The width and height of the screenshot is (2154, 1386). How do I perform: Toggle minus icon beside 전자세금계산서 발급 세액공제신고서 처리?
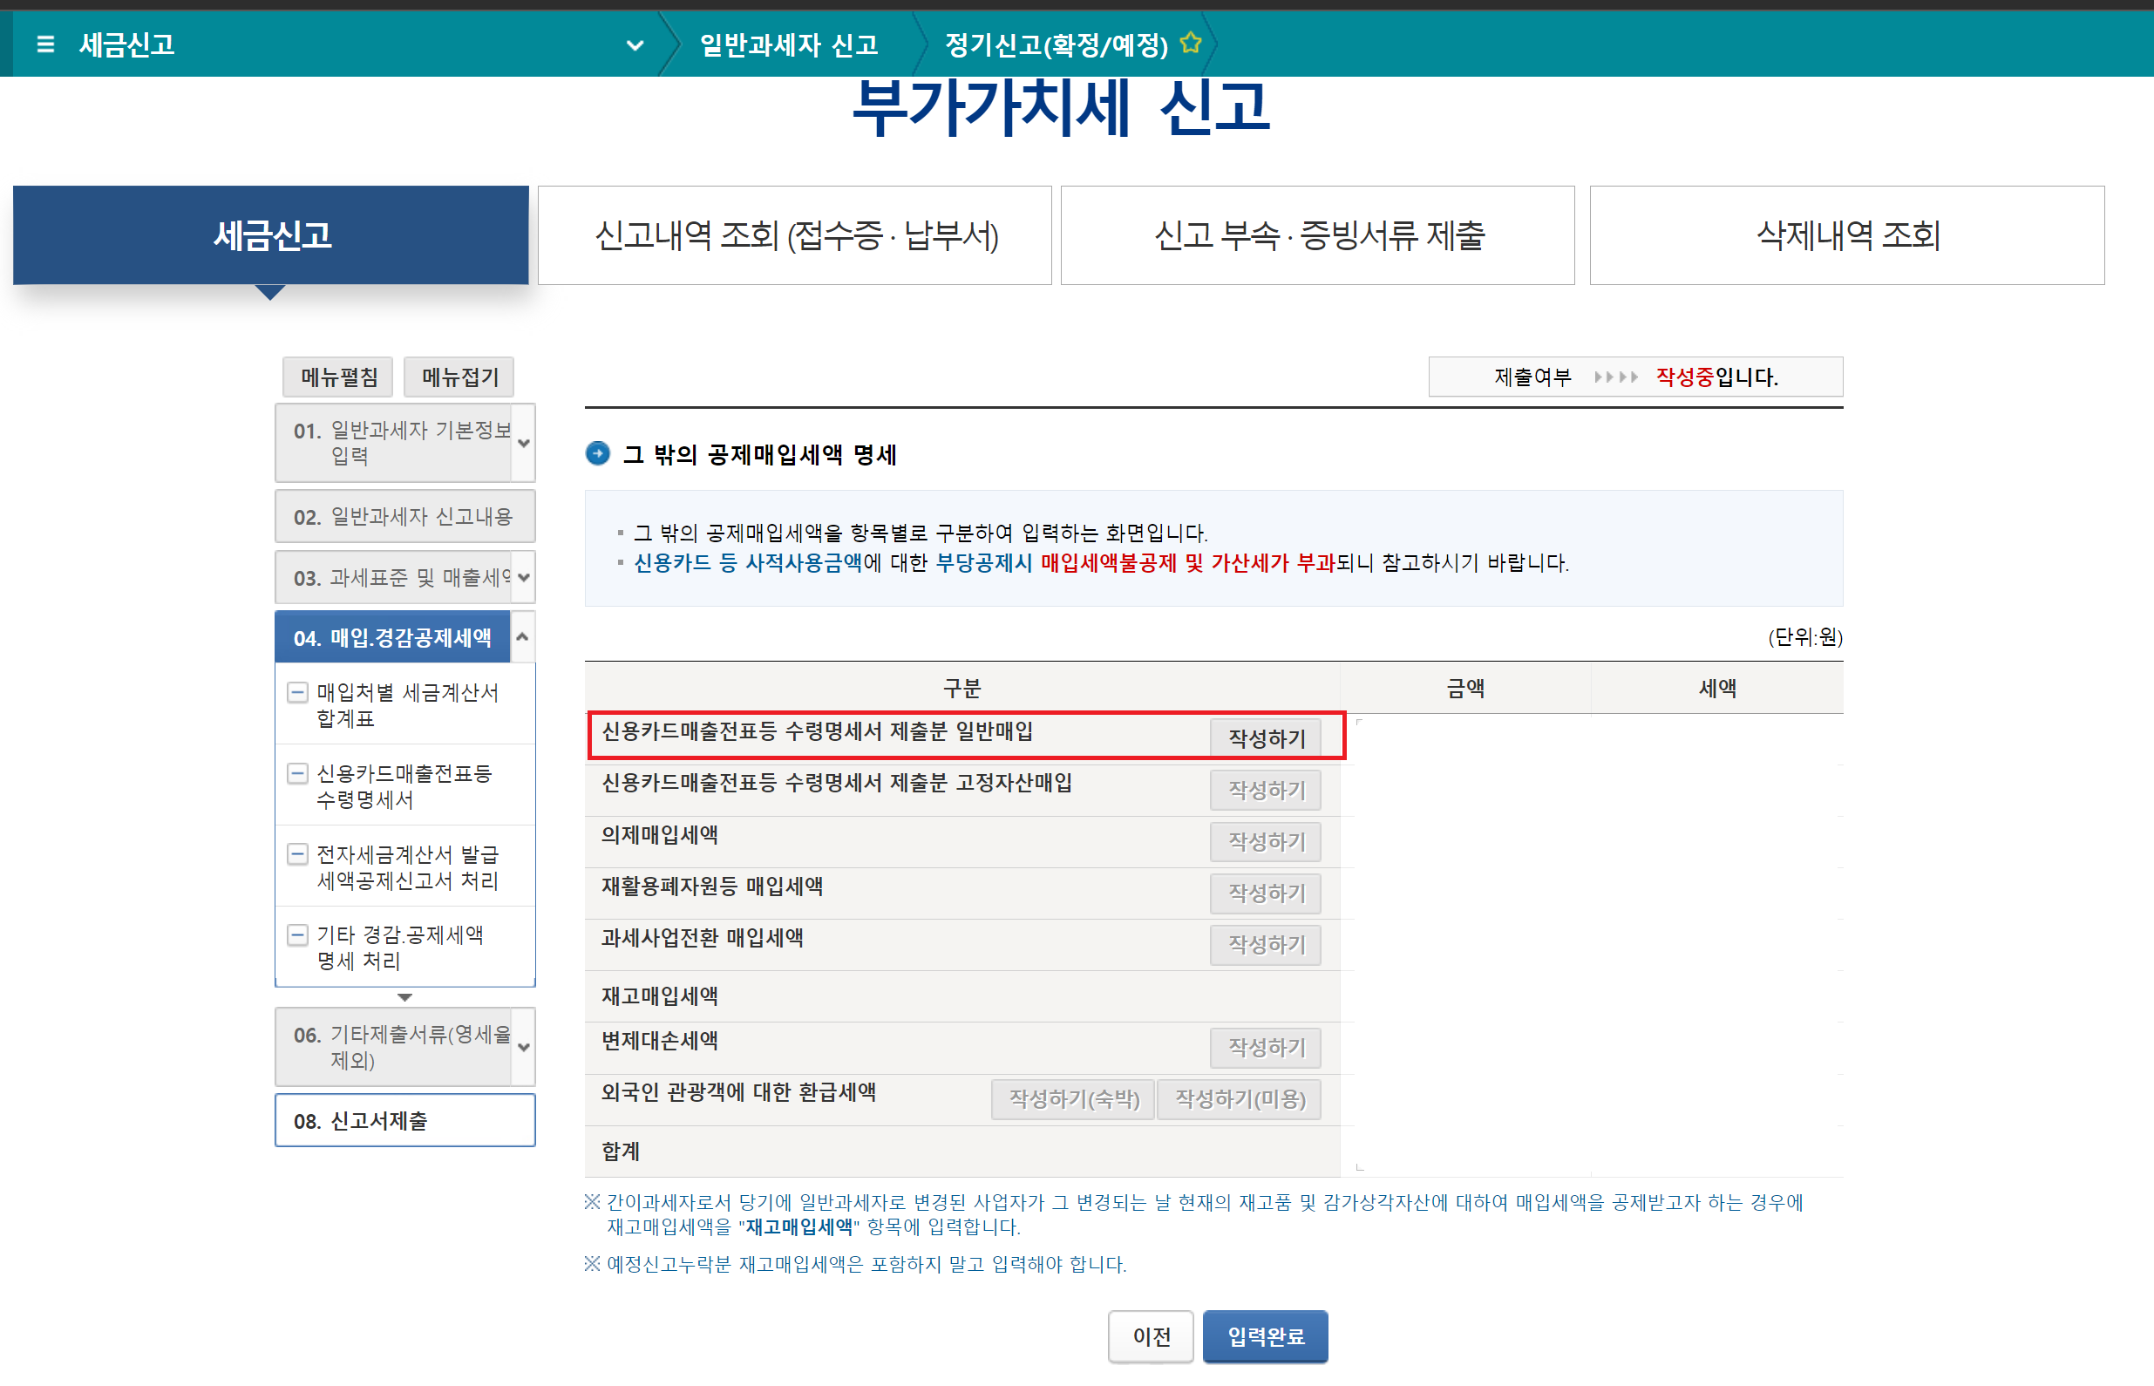297,854
